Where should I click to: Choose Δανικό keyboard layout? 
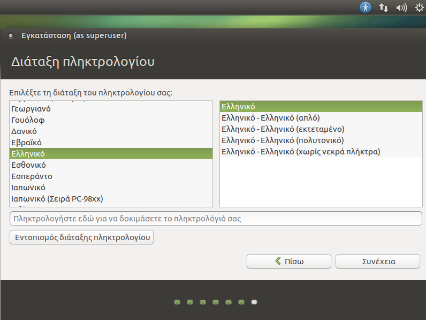(24, 131)
